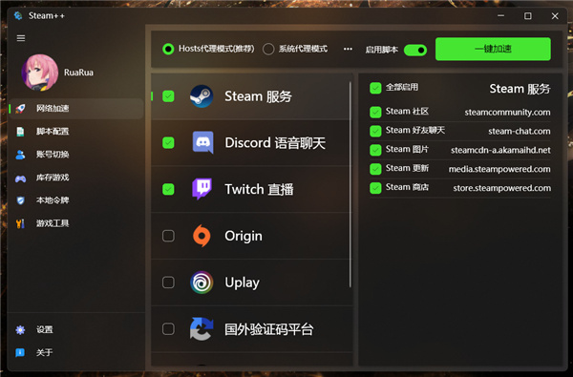
Task: Uncheck the Discord voice chat checkbox
Action: (x=168, y=142)
